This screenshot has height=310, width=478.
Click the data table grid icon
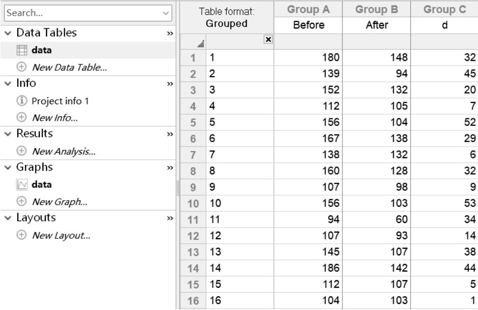point(21,50)
